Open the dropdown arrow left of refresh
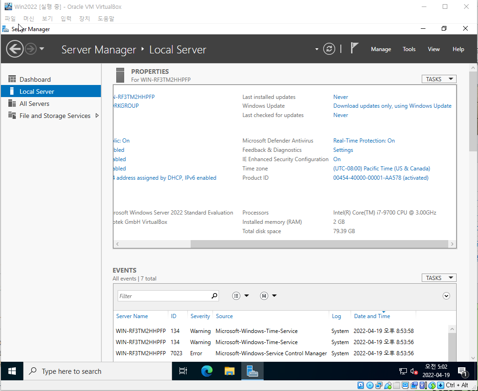 (317, 49)
